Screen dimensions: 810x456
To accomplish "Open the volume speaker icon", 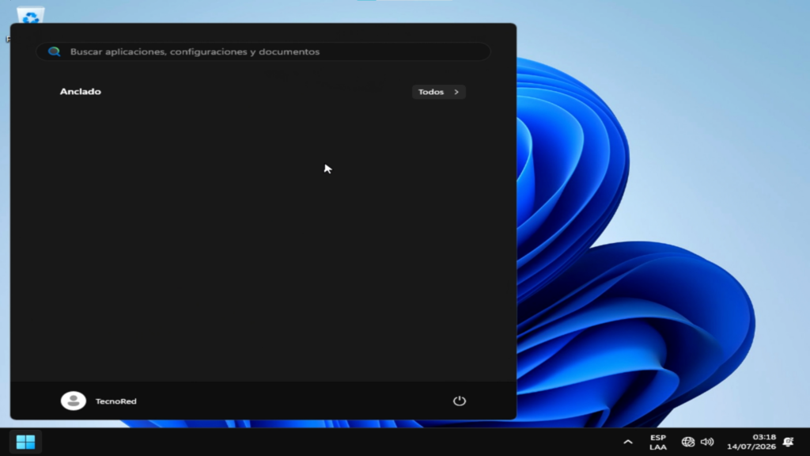I will pos(707,442).
